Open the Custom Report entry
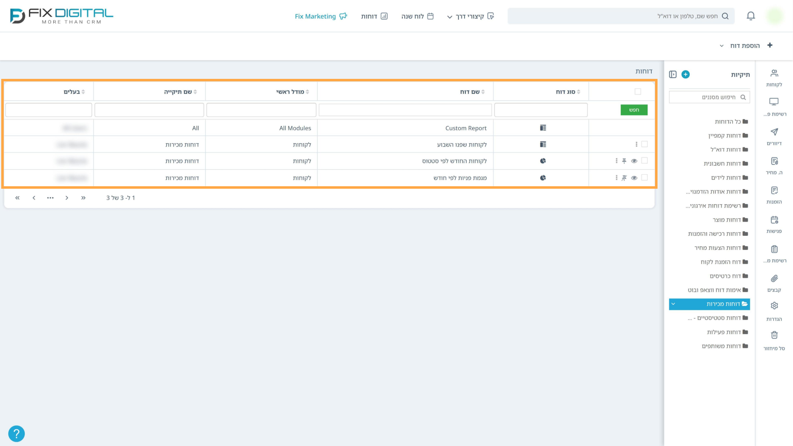793x446 pixels. 466,128
